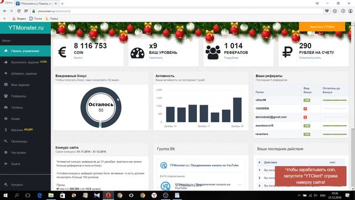Click the green bonus badge for viktor98
The height and width of the screenshot is (200, 355).
307,100
